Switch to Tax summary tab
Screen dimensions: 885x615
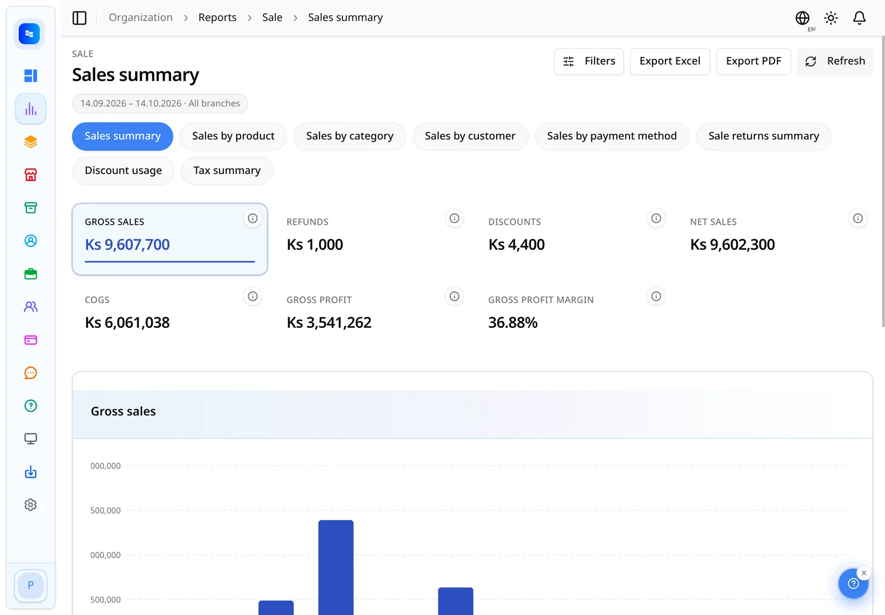pos(227,170)
